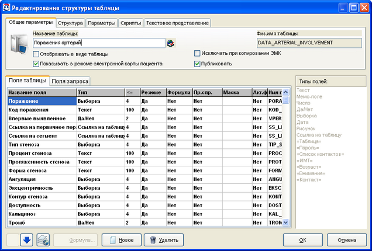372x251 pixels.
Task: Click '=Возраст=' in the field types list
Action: (309, 167)
